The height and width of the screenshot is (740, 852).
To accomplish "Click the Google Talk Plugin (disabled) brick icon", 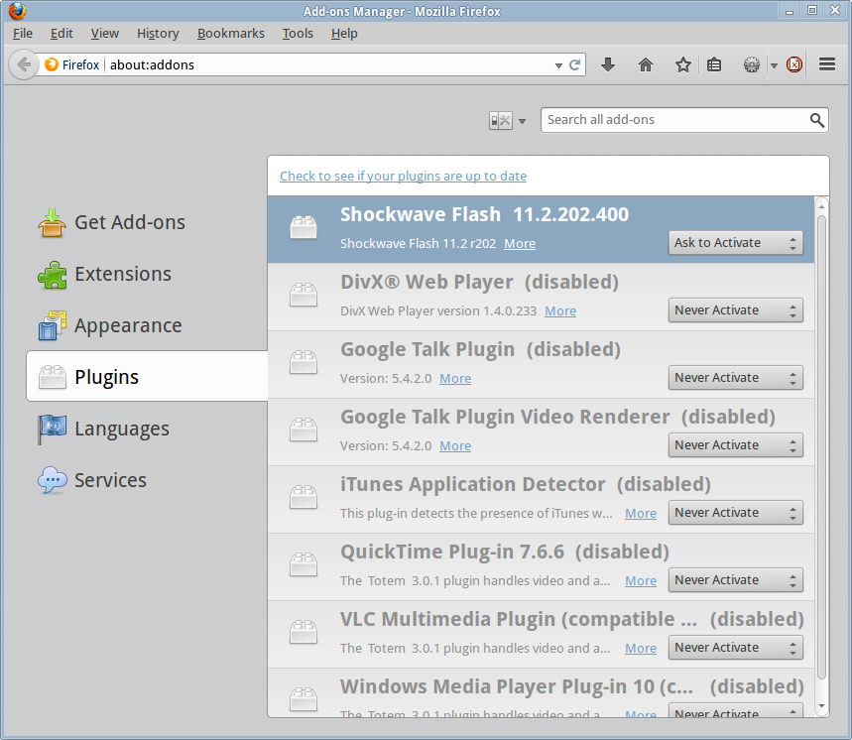I will click(304, 362).
